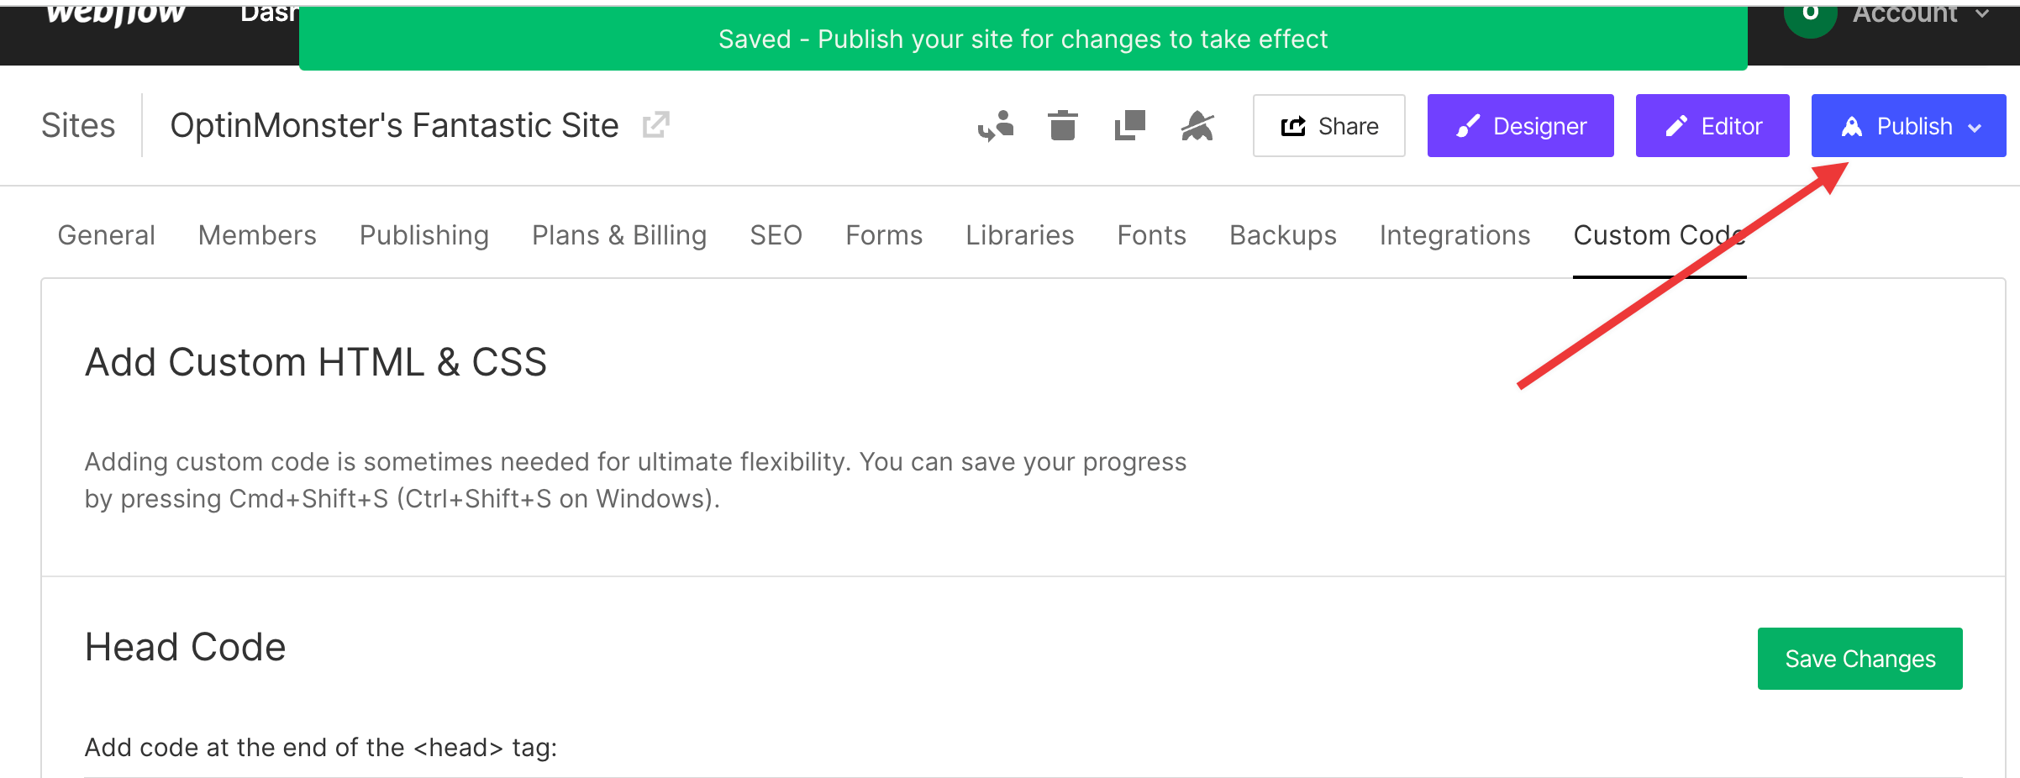Screen dimensions: 2020x778
Task: Open the Backups tab
Action: click(1282, 235)
